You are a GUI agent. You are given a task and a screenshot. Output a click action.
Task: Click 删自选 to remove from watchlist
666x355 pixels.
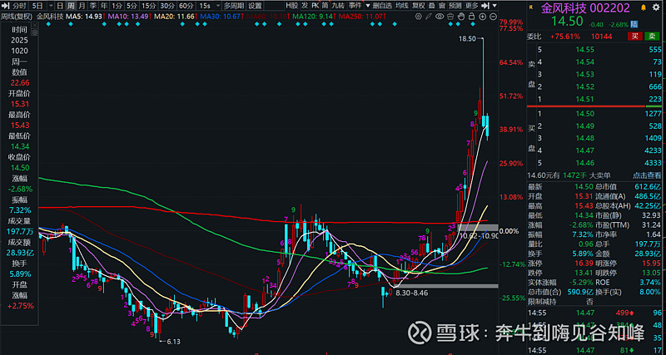383,6
